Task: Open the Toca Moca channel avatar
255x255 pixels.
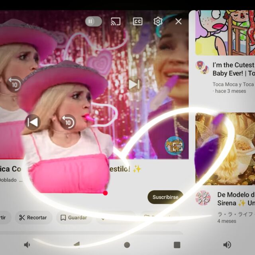Action: click(203, 68)
